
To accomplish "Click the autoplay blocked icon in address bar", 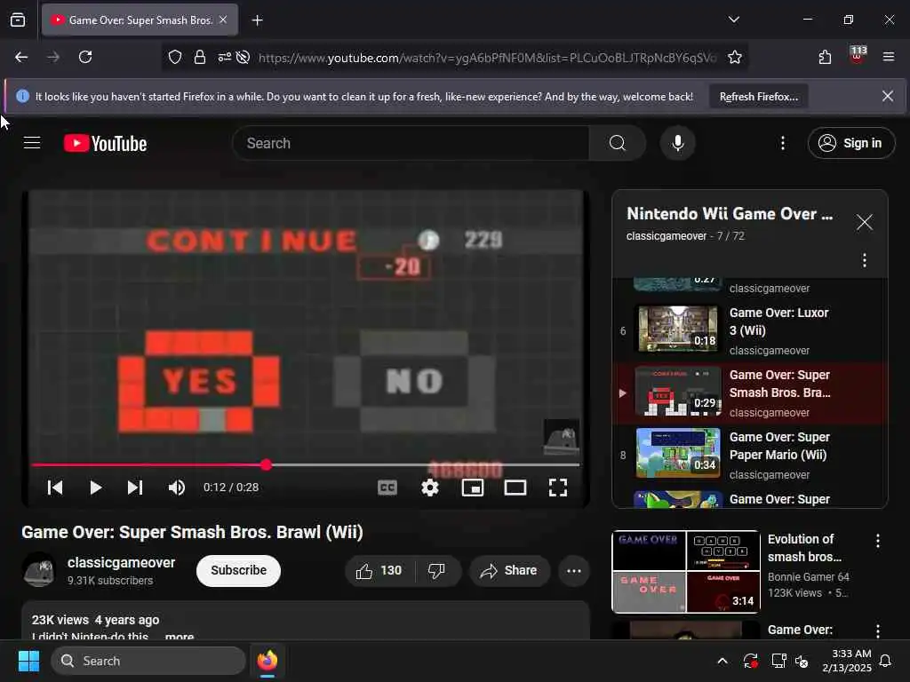I will (243, 57).
